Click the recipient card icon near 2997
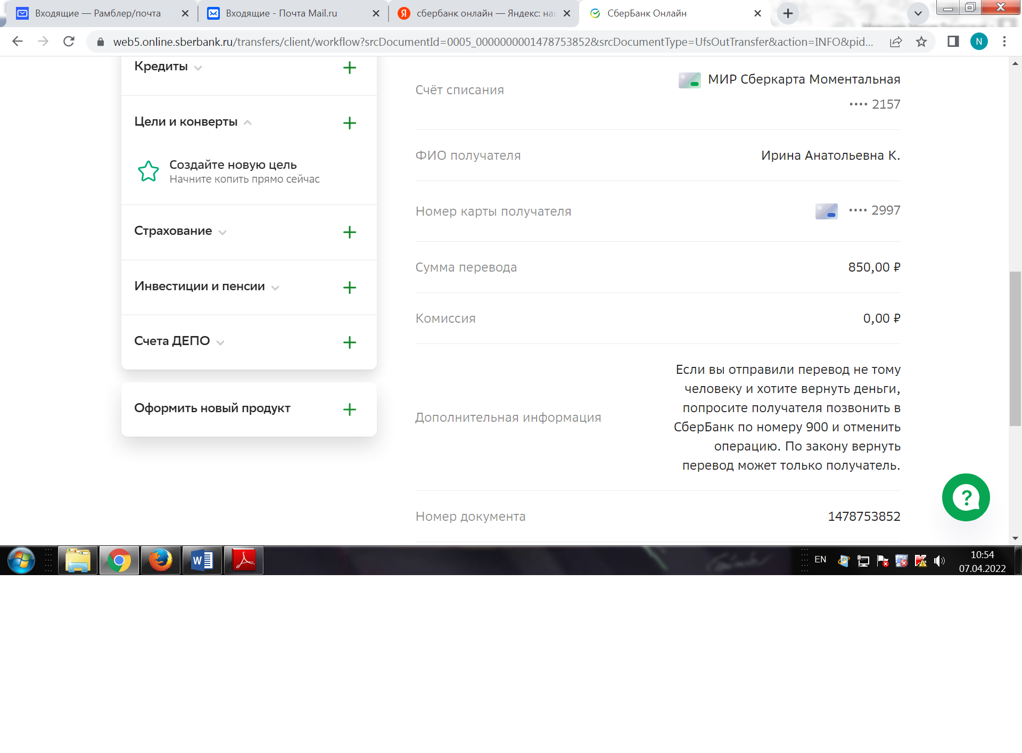1022x753 pixels. click(x=826, y=211)
